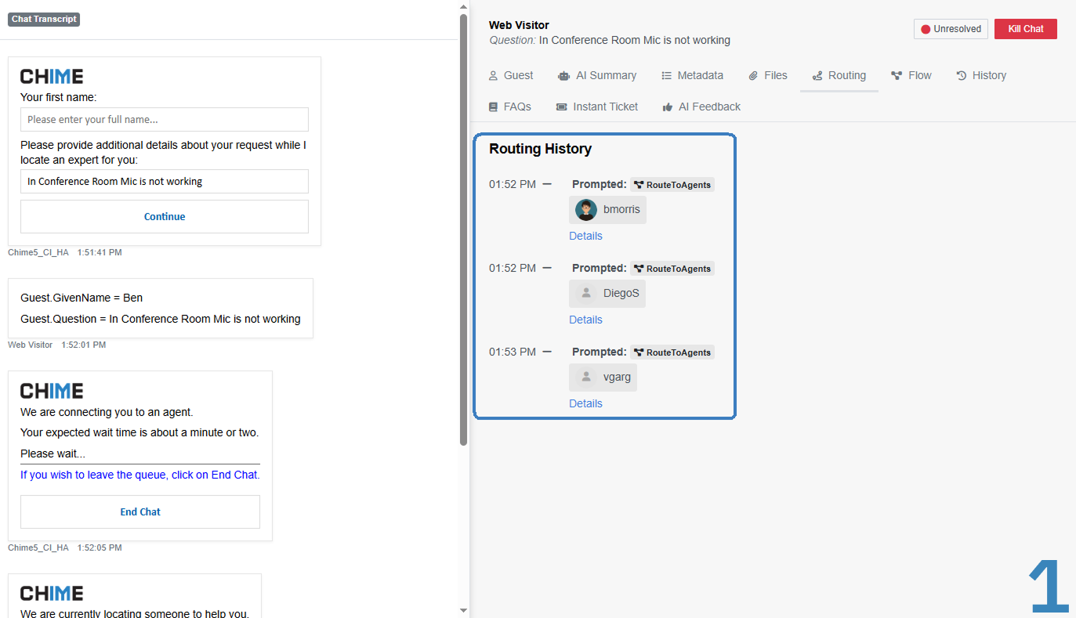Open the History tab
The height and width of the screenshot is (618, 1076).
click(981, 76)
